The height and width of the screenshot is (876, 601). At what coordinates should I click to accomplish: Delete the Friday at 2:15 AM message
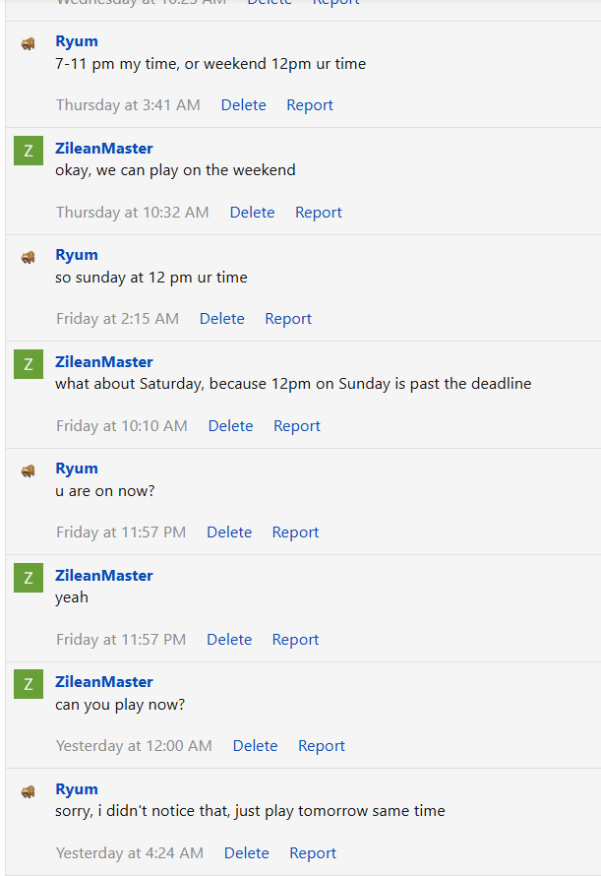tap(221, 319)
